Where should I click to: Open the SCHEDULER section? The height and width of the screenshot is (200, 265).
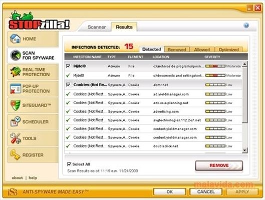pyautogui.click(x=33, y=122)
